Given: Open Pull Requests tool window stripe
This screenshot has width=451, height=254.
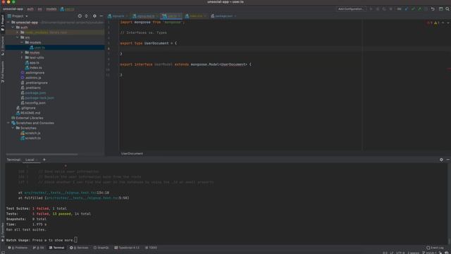Looking at the screenshot, I should click(3, 72).
